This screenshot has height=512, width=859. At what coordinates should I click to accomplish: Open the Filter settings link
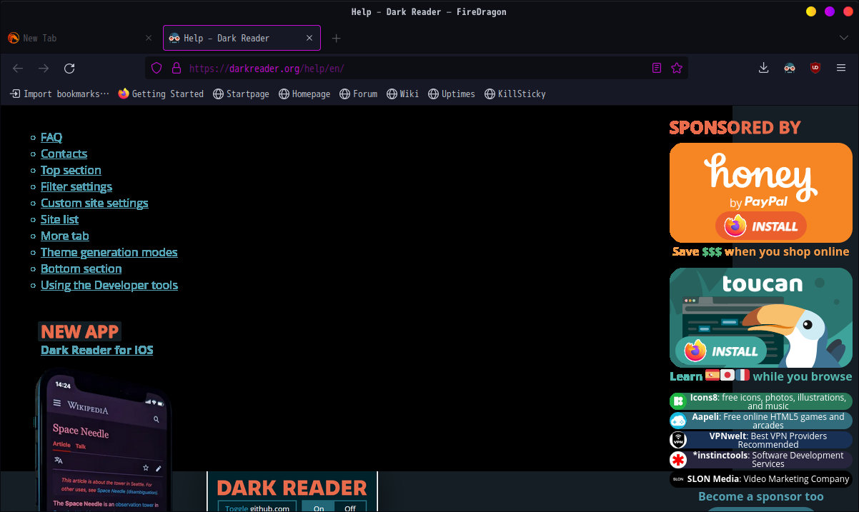[x=76, y=186]
